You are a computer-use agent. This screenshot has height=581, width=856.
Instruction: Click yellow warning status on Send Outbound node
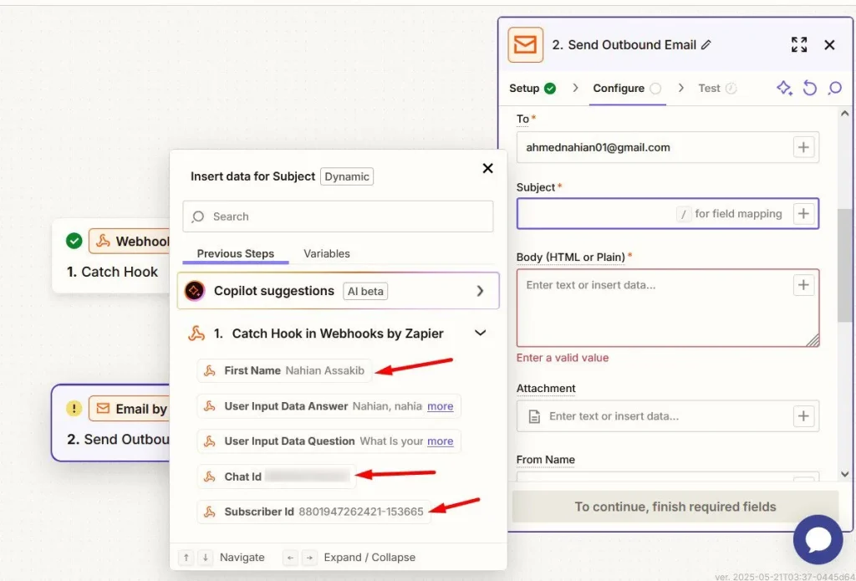74,408
